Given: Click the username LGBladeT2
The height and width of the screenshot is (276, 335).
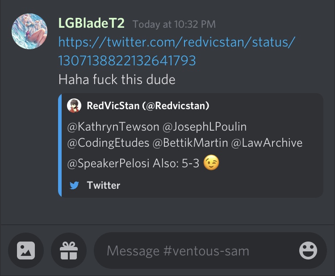Looking at the screenshot, I should [91, 23].
